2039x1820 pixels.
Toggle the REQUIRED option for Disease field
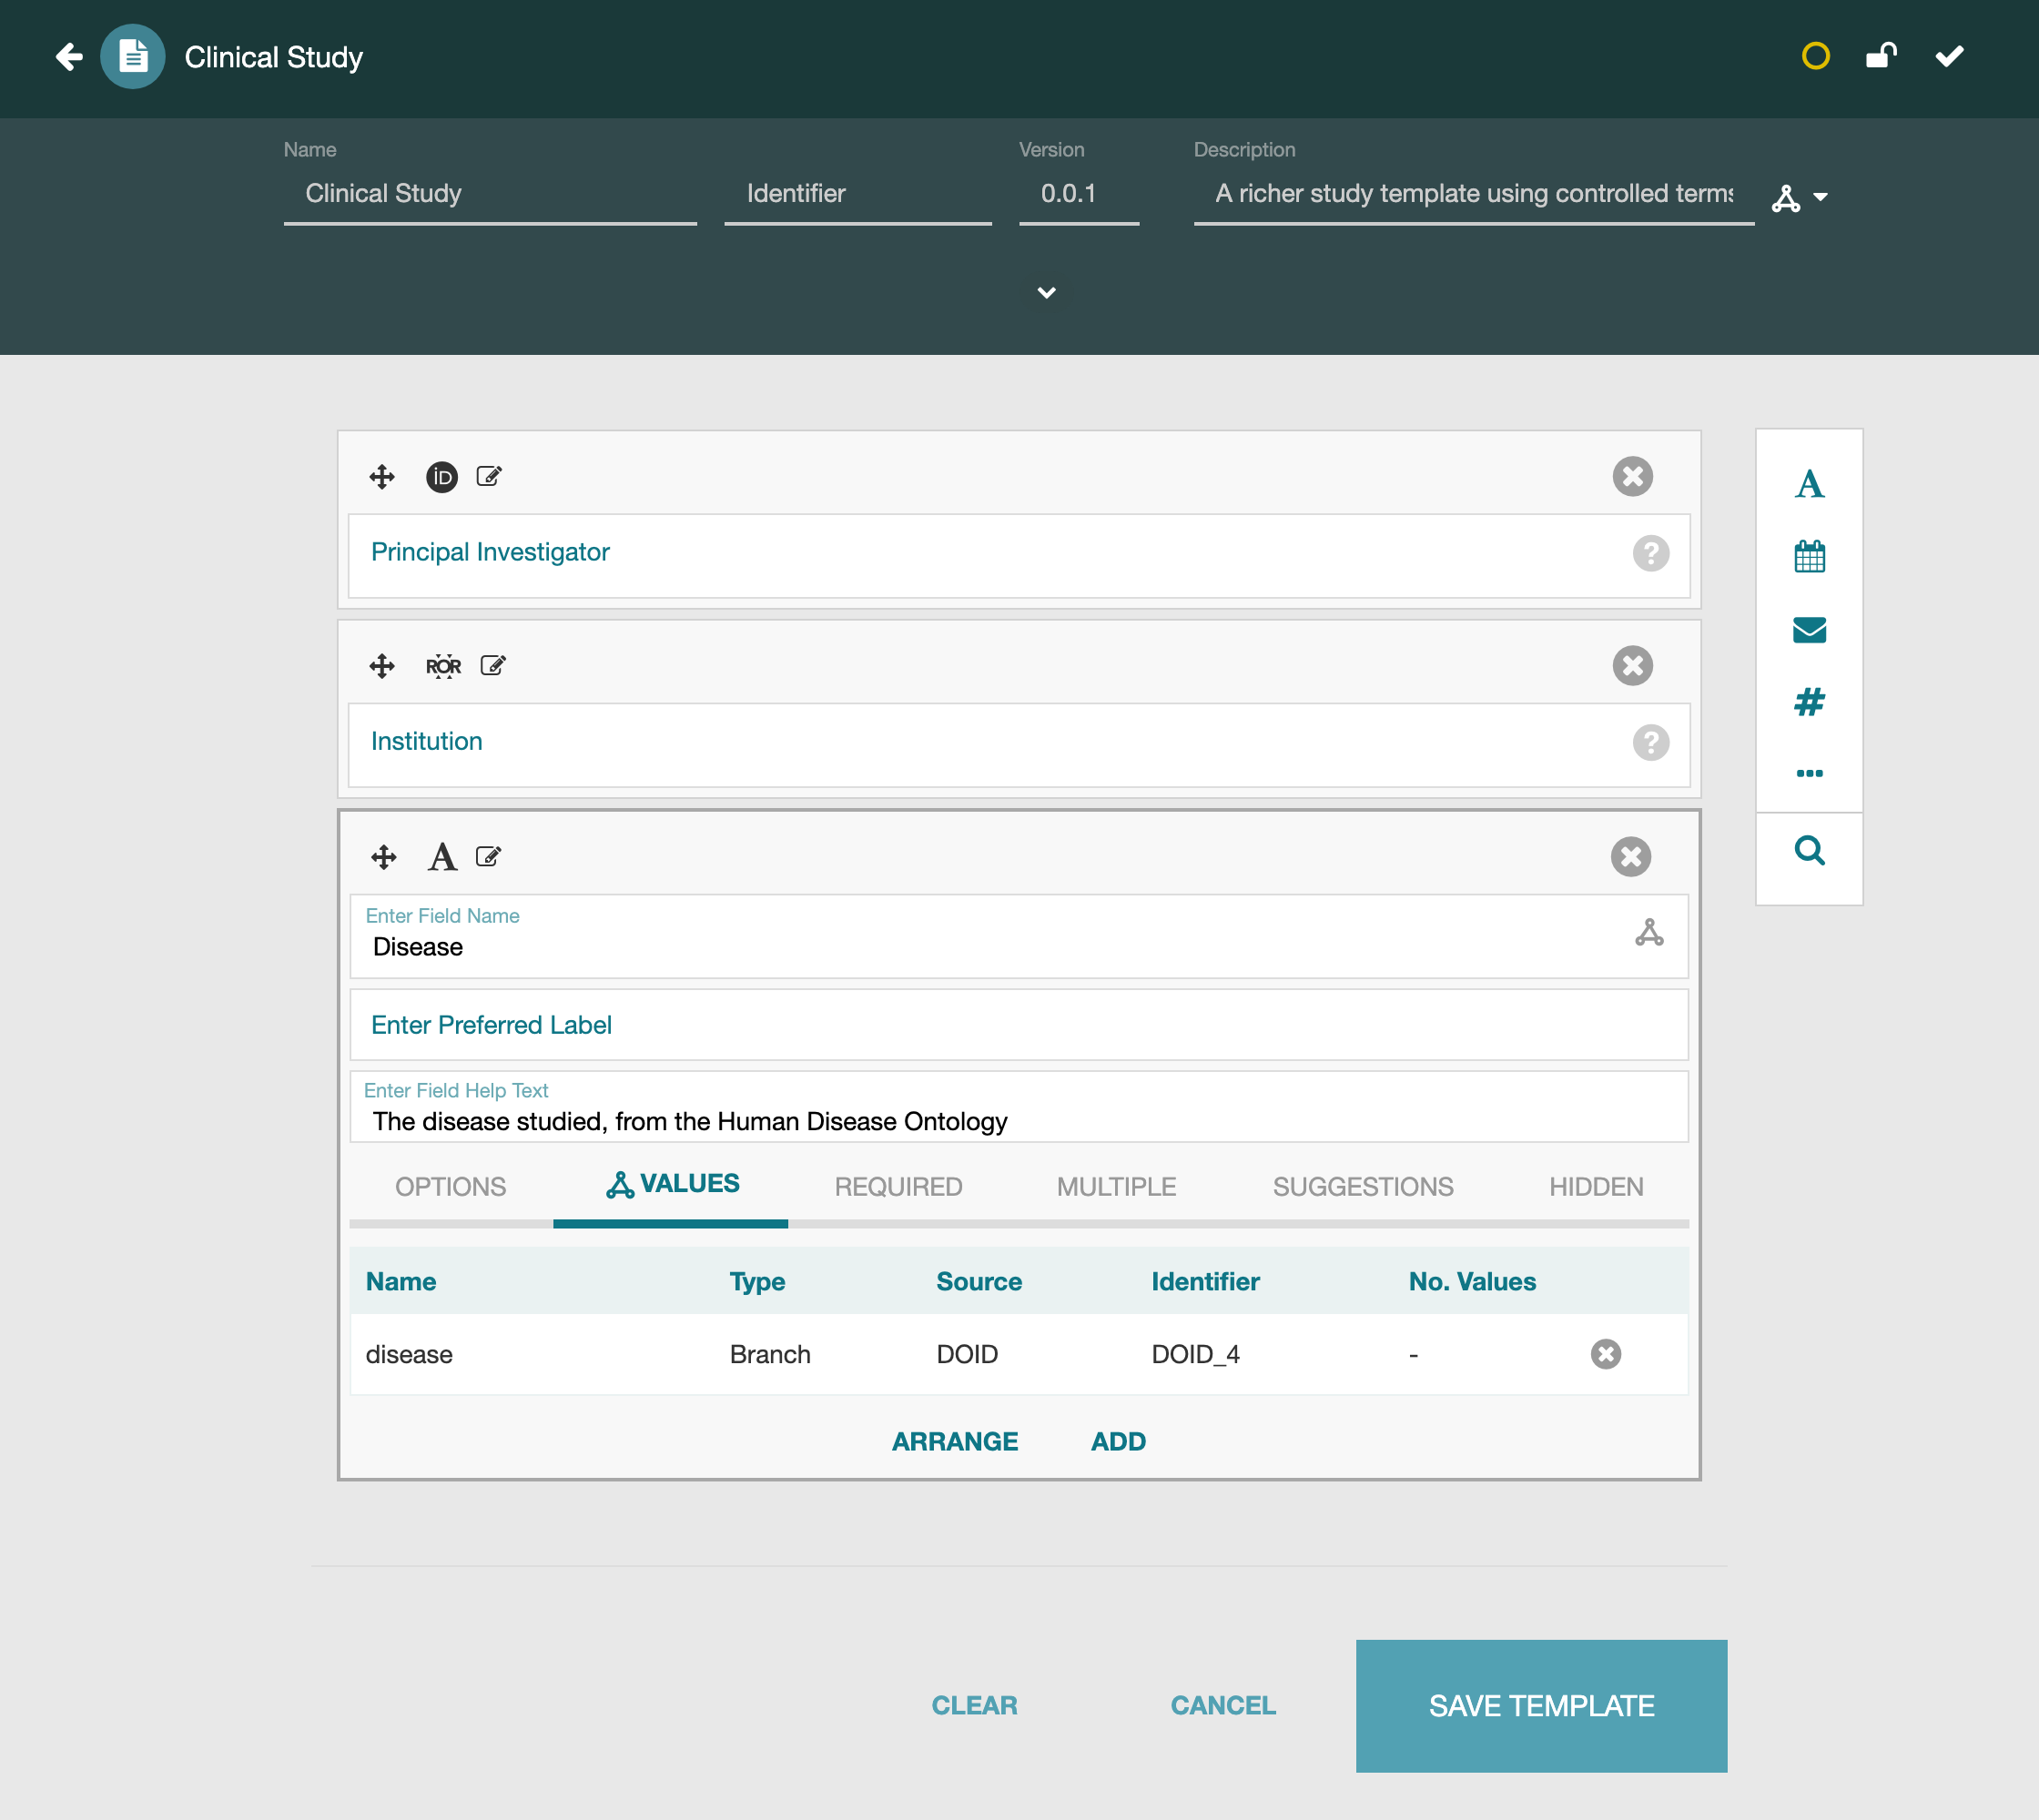(898, 1187)
